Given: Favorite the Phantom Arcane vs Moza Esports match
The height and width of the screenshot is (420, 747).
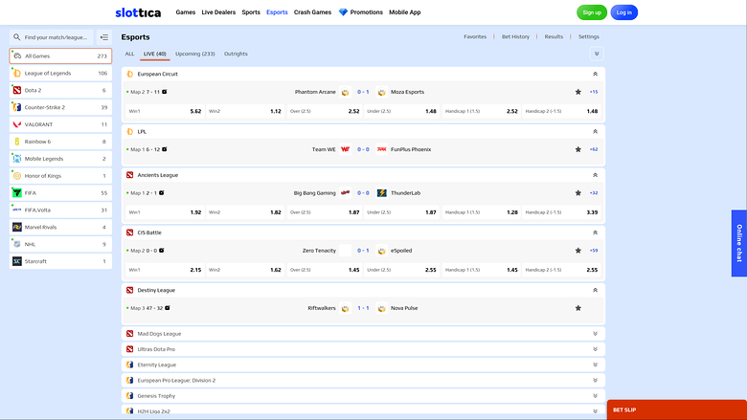Looking at the screenshot, I should coord(577,92).
